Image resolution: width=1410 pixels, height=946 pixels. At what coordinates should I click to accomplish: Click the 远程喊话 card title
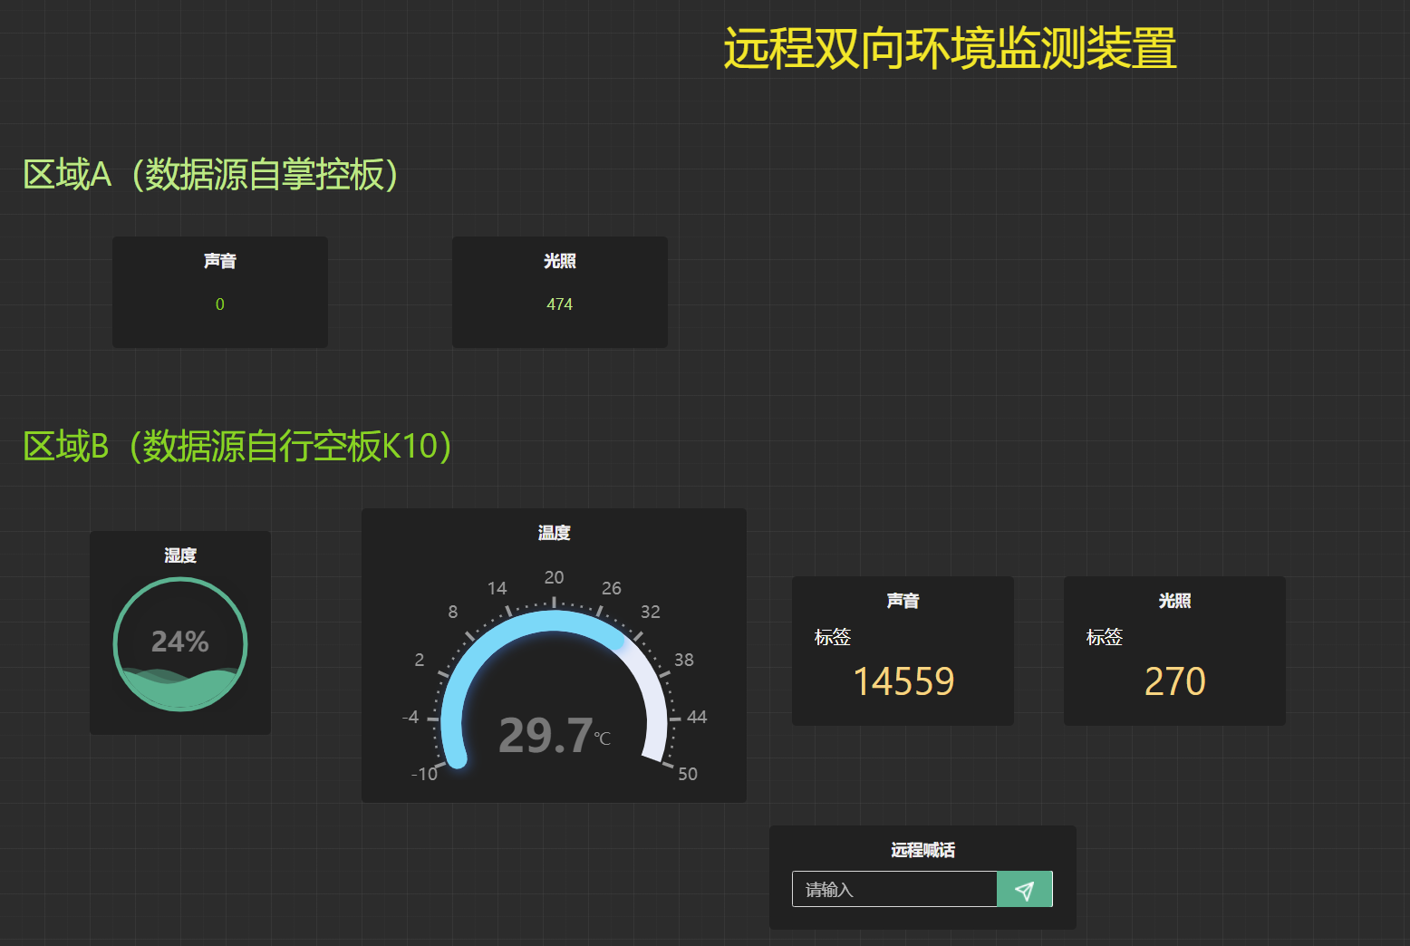coord(922,850)
